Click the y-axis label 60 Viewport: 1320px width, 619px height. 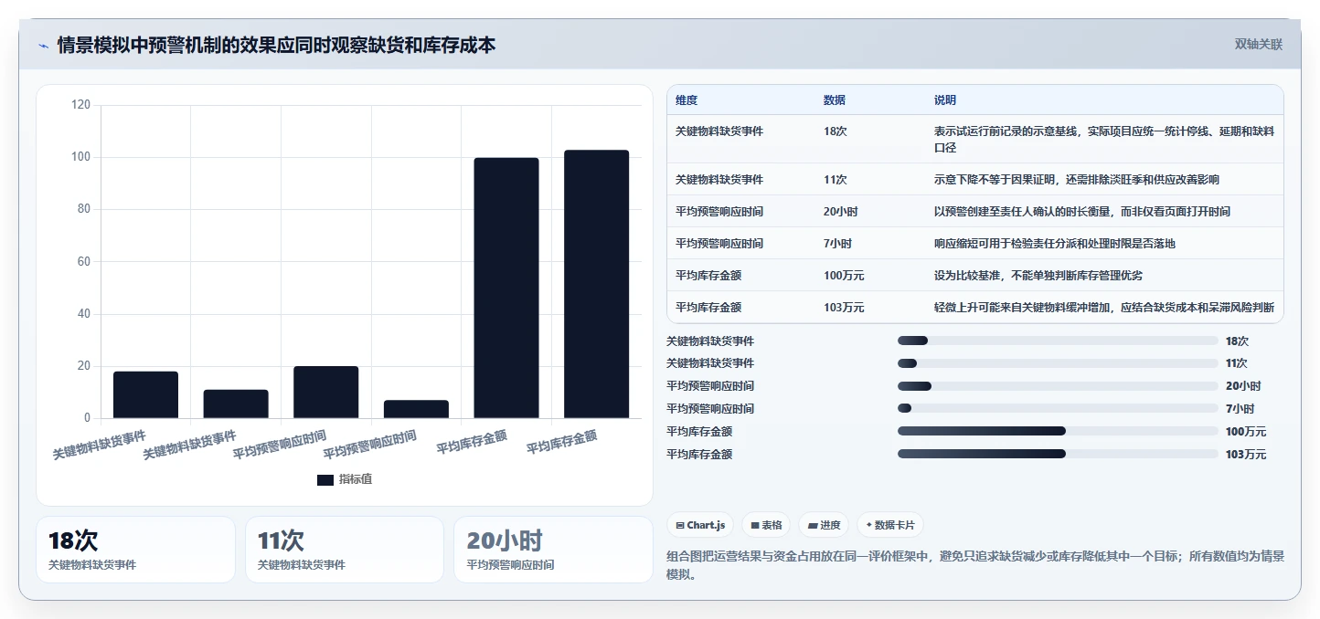point(84,262)
